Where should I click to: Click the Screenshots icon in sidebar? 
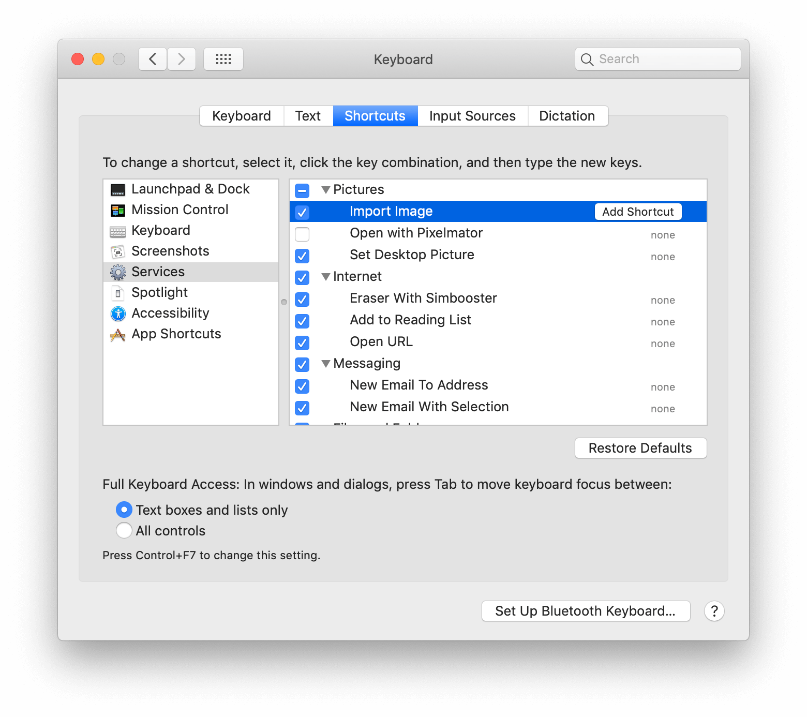118,252
